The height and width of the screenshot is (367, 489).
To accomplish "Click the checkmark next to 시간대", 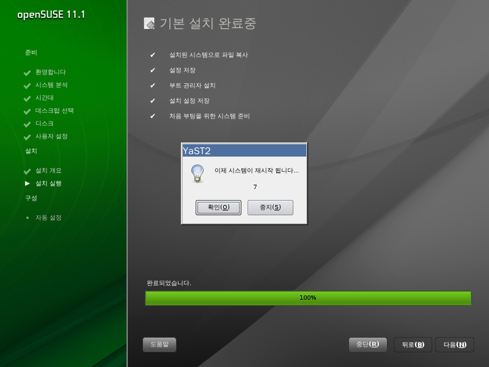I will tap(27, 98).
